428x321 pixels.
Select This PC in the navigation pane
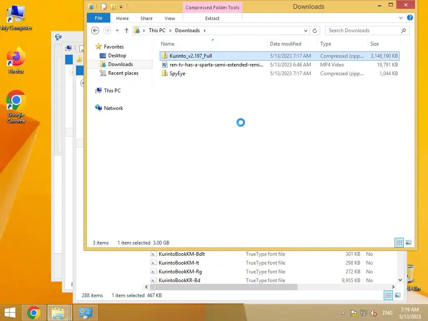(x=112, y=91)
